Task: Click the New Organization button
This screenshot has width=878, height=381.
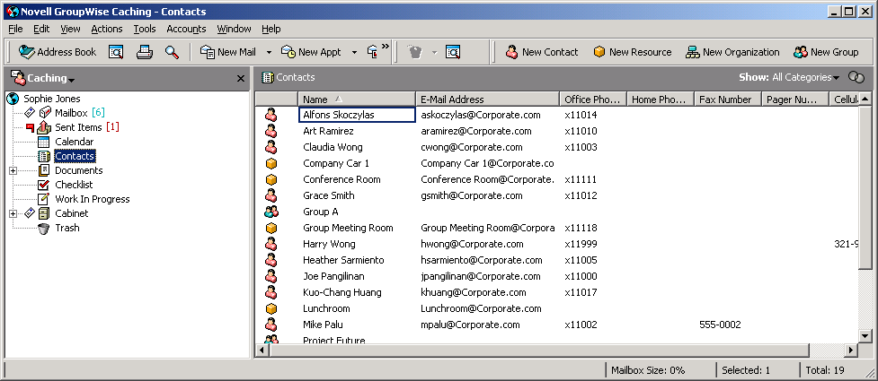Action: (x=732, y=52)
